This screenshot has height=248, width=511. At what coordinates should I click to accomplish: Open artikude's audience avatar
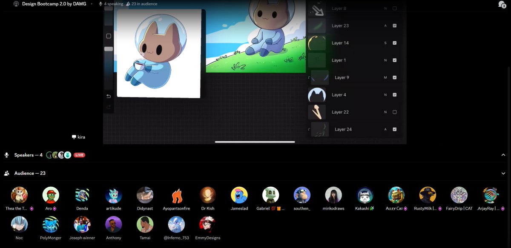pyautogui.click(x=114, y=195)
